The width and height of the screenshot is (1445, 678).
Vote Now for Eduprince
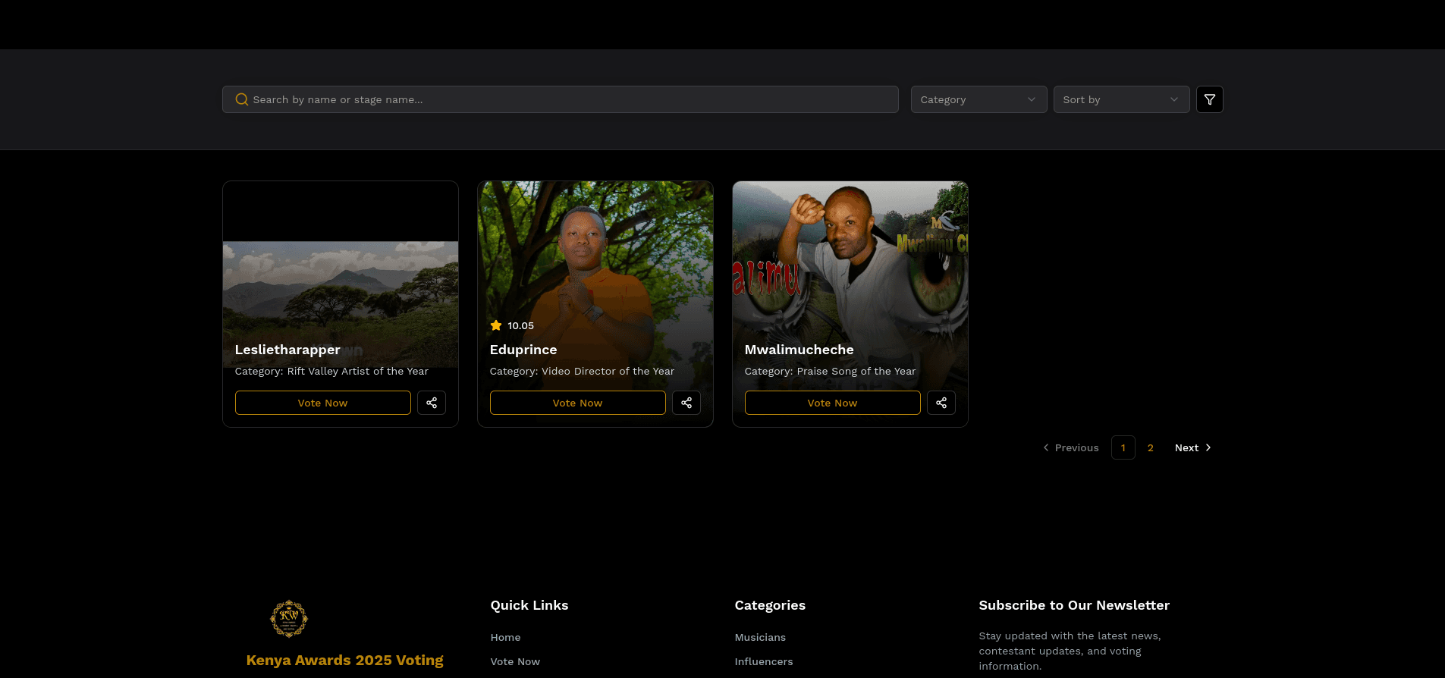tap(577, 403)
